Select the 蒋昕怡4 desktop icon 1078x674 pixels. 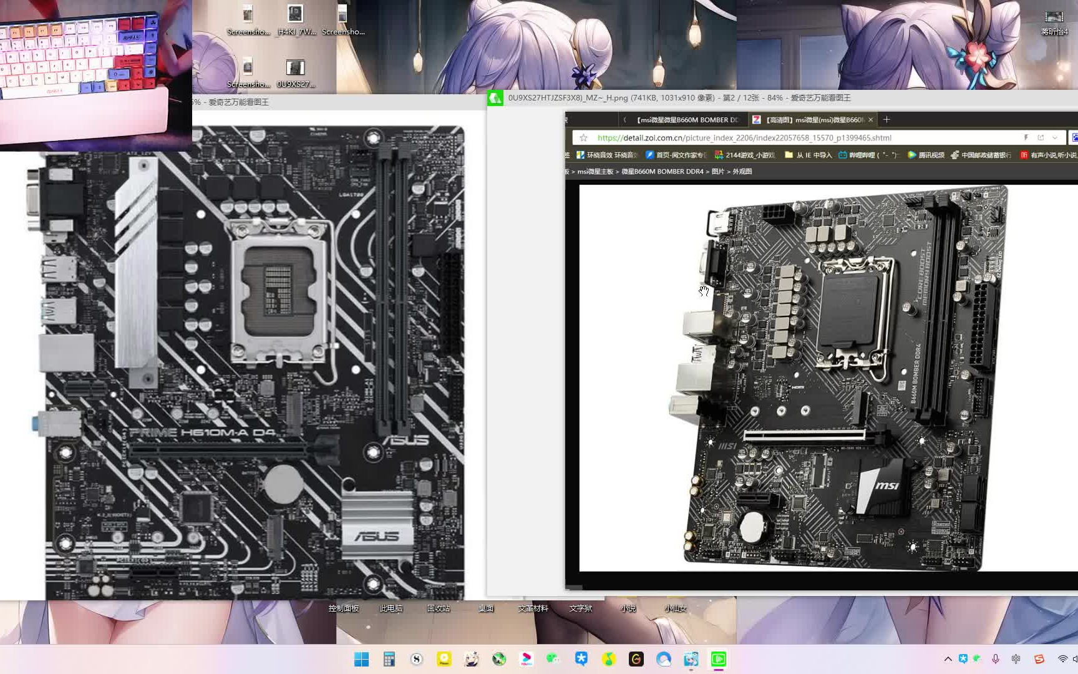click(1054, 22)
